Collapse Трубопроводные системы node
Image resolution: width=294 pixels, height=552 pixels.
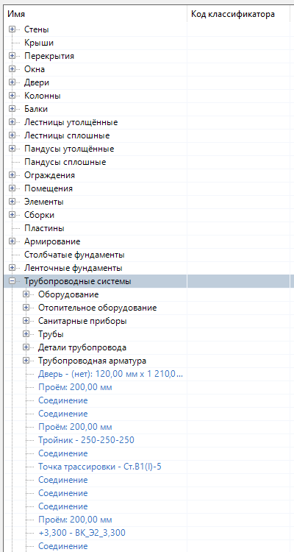[x=12, y=281]
